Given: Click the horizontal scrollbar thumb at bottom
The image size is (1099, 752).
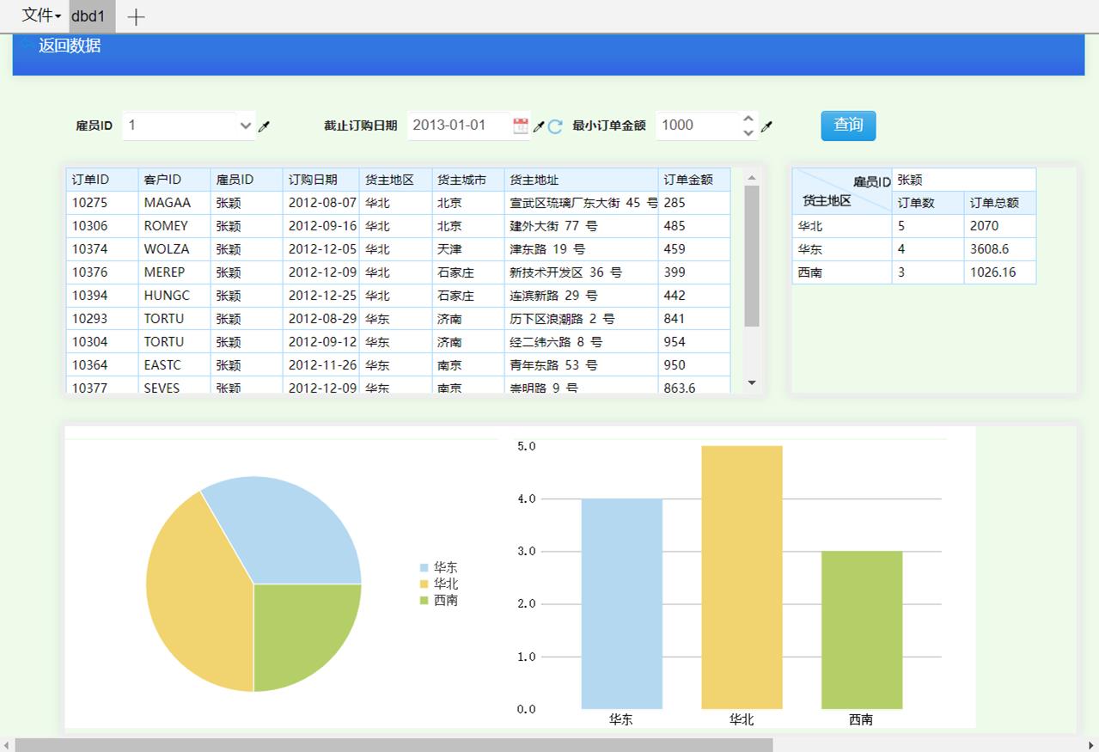Looking at the screenshot, I should pos(394,745).
